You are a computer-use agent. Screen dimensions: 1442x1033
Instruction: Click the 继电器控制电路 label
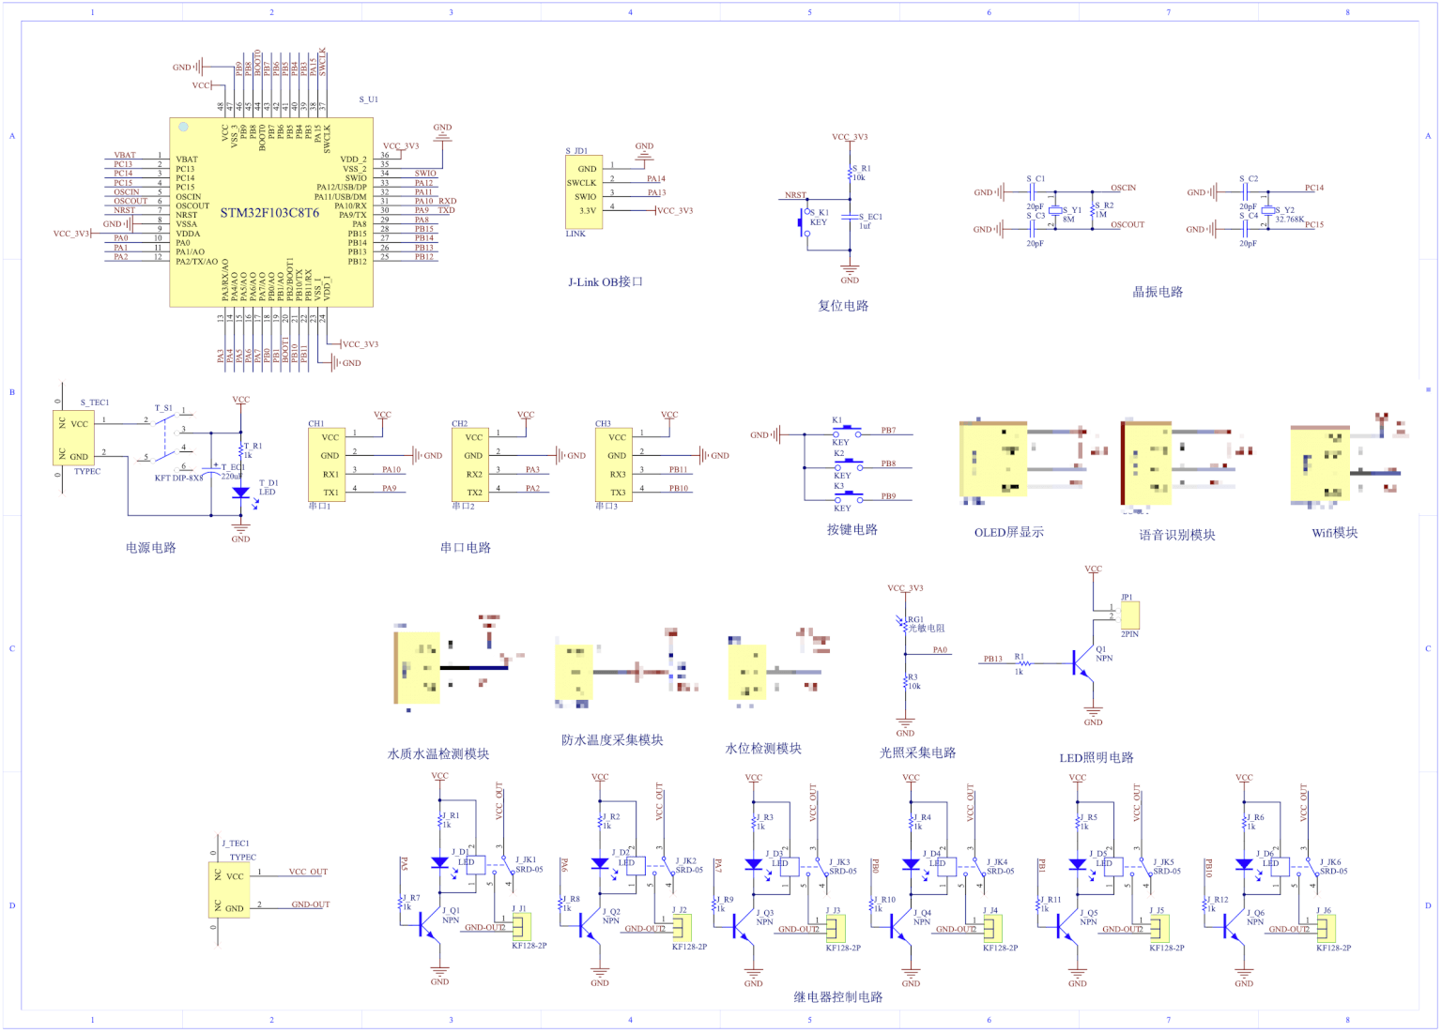(838, 997)
